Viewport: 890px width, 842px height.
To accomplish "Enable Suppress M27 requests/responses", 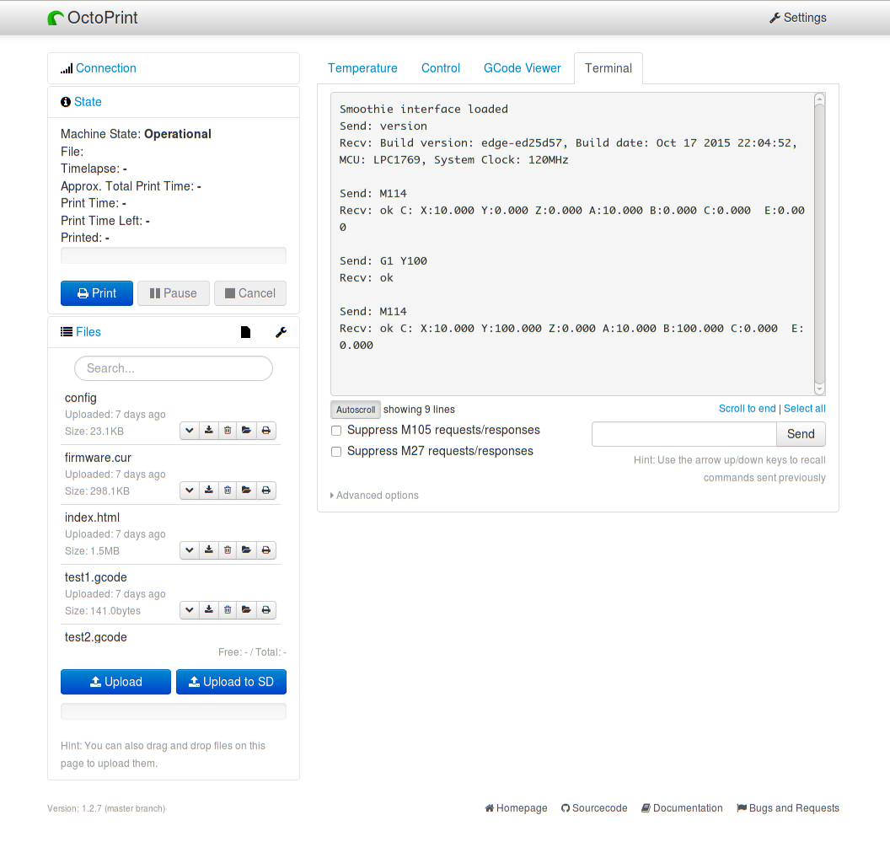I will click(337, 452).
